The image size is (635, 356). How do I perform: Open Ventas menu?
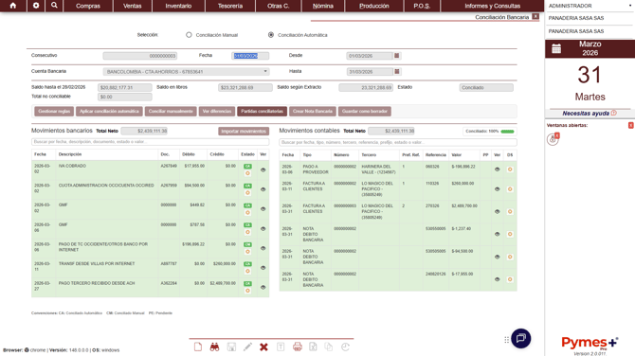pos(132,6)
